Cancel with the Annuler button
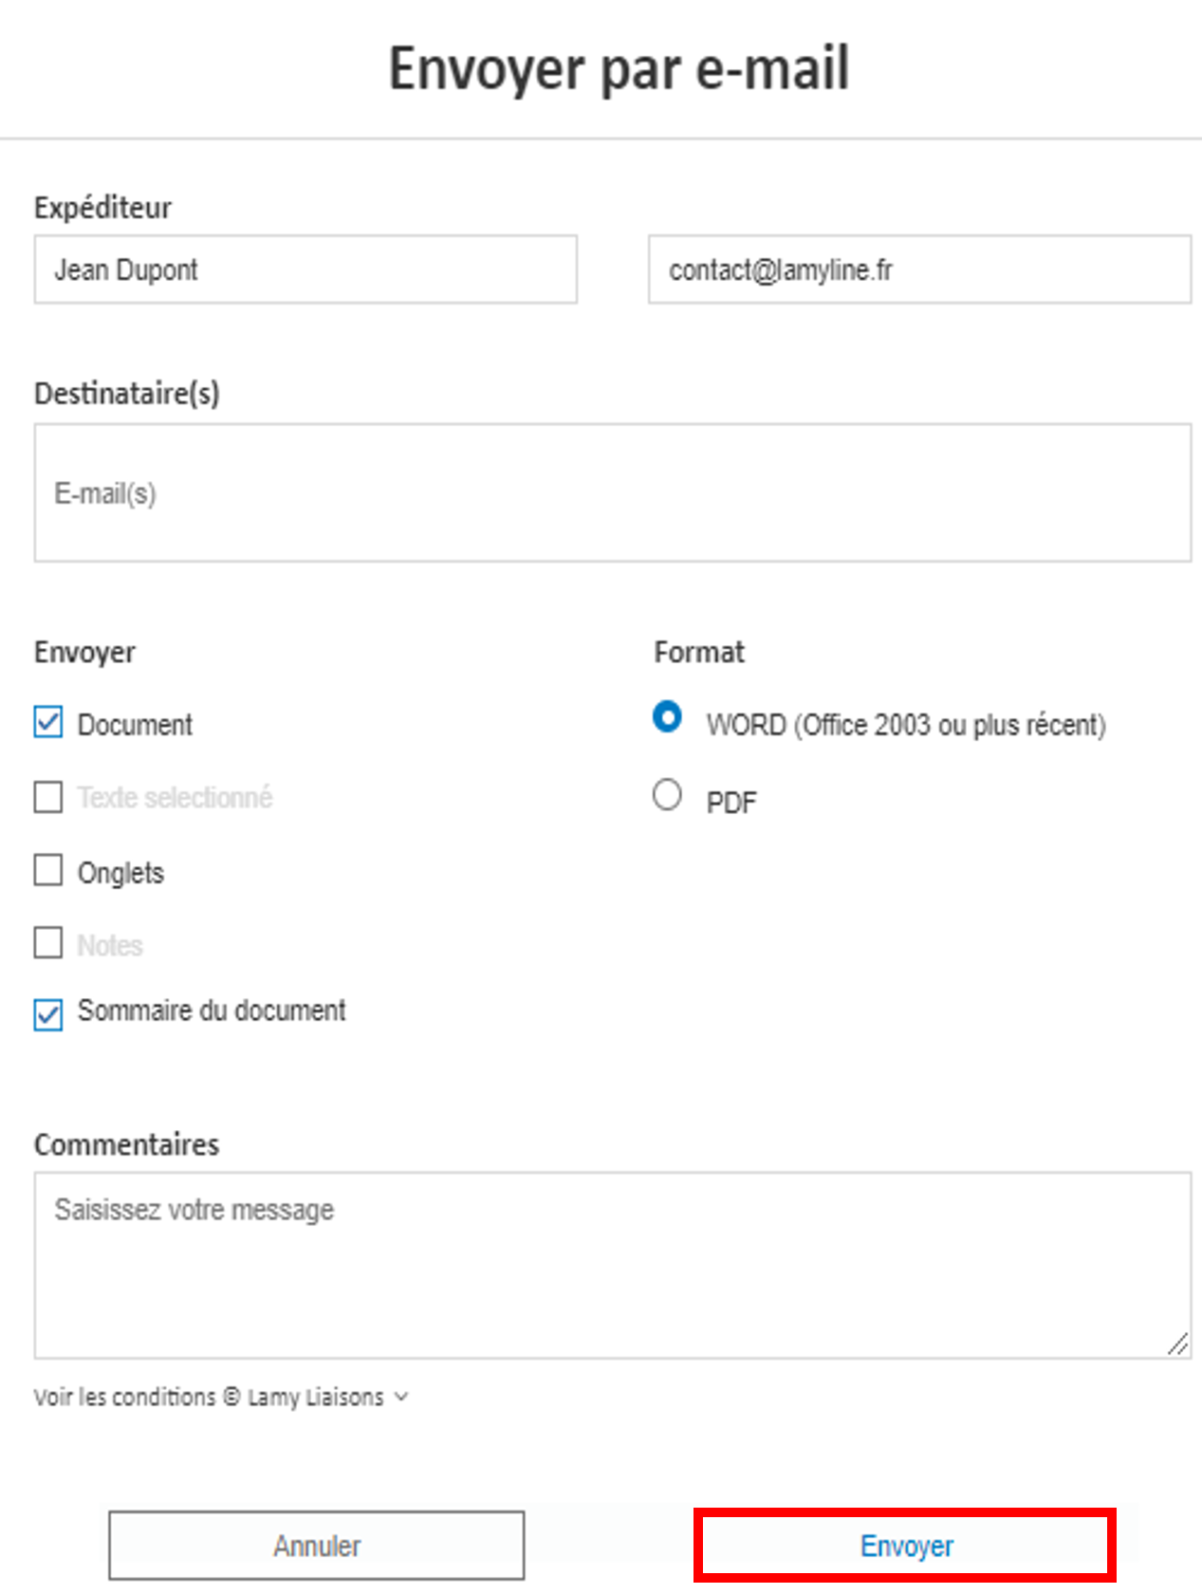 point(317,1546)
